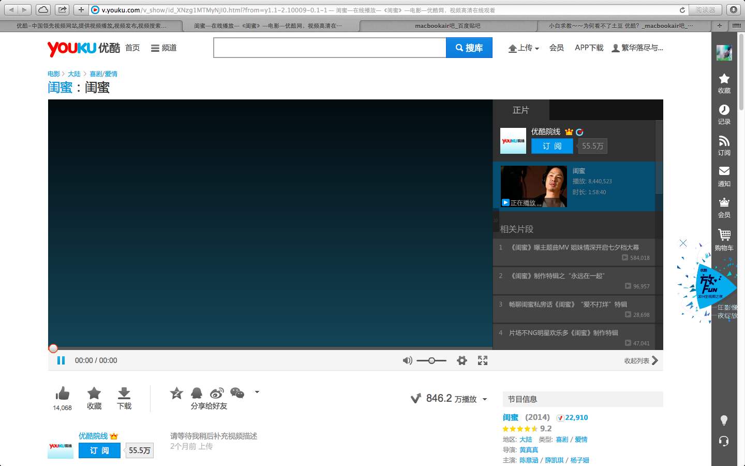Image resolution: width=745 pixels, height=466 pixels.
Task: Share the video via WeChat
Action: click(x=237, y=393)
